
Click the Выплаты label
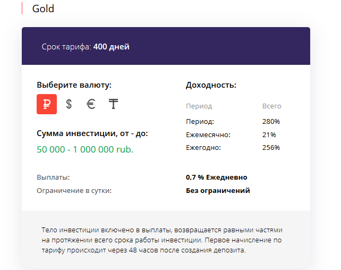pos(53,177)
